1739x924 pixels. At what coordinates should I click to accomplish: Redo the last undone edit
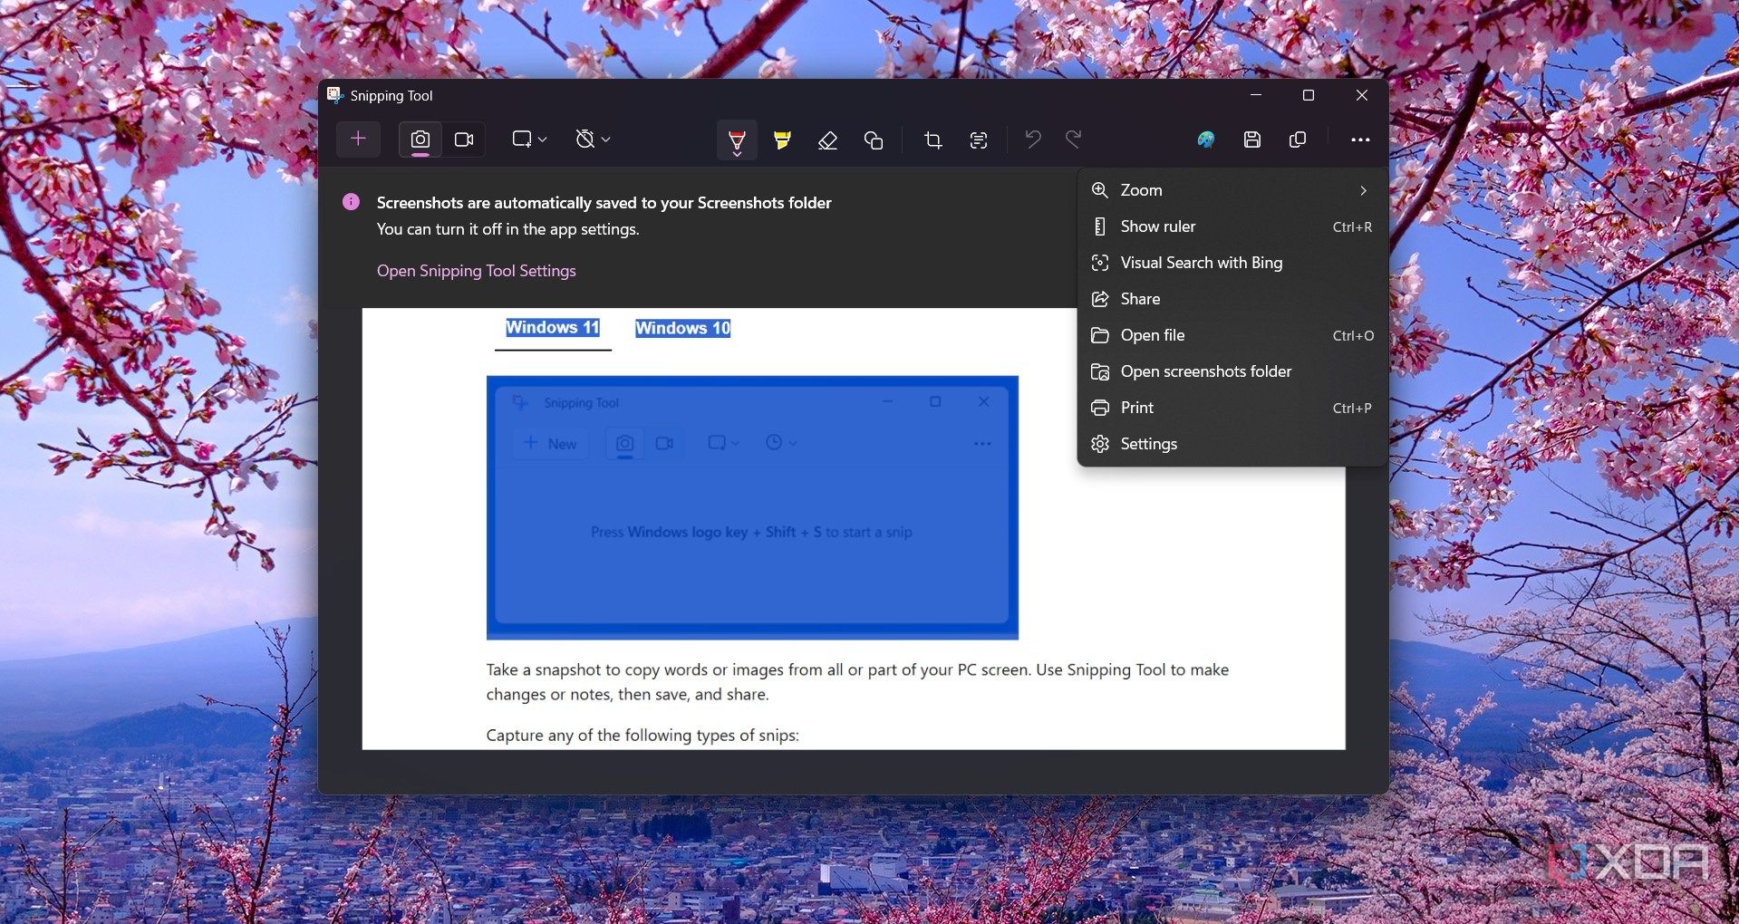click(x=1074, y=140)
